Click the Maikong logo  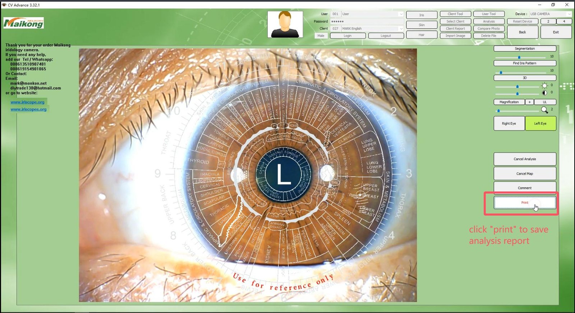point(24,23)
